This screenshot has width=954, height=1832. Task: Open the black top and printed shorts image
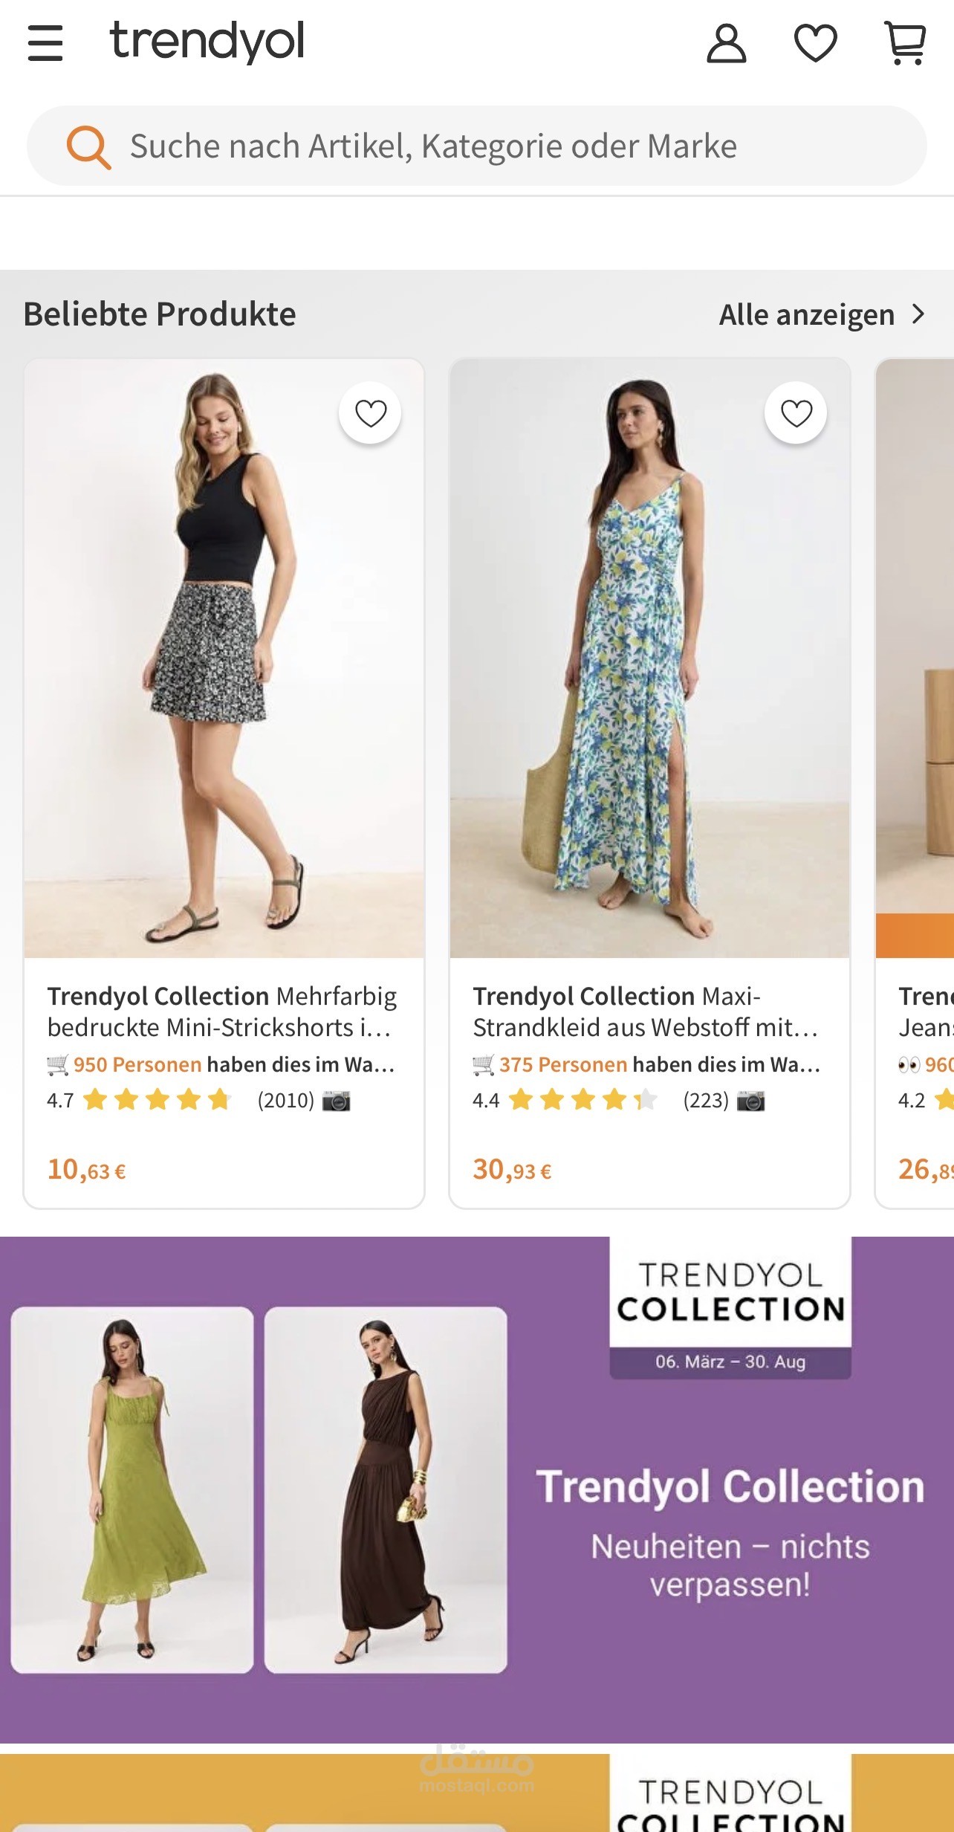click(224, 658)
